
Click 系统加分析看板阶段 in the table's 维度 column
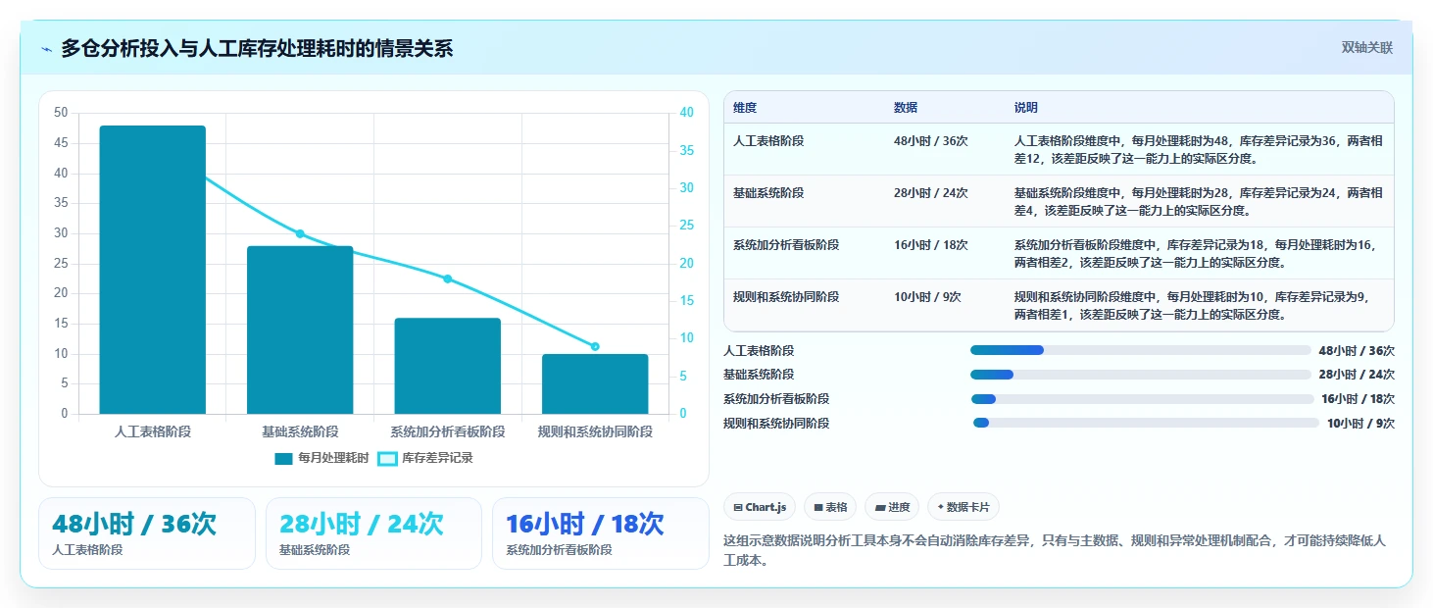(x=786, y=245)
